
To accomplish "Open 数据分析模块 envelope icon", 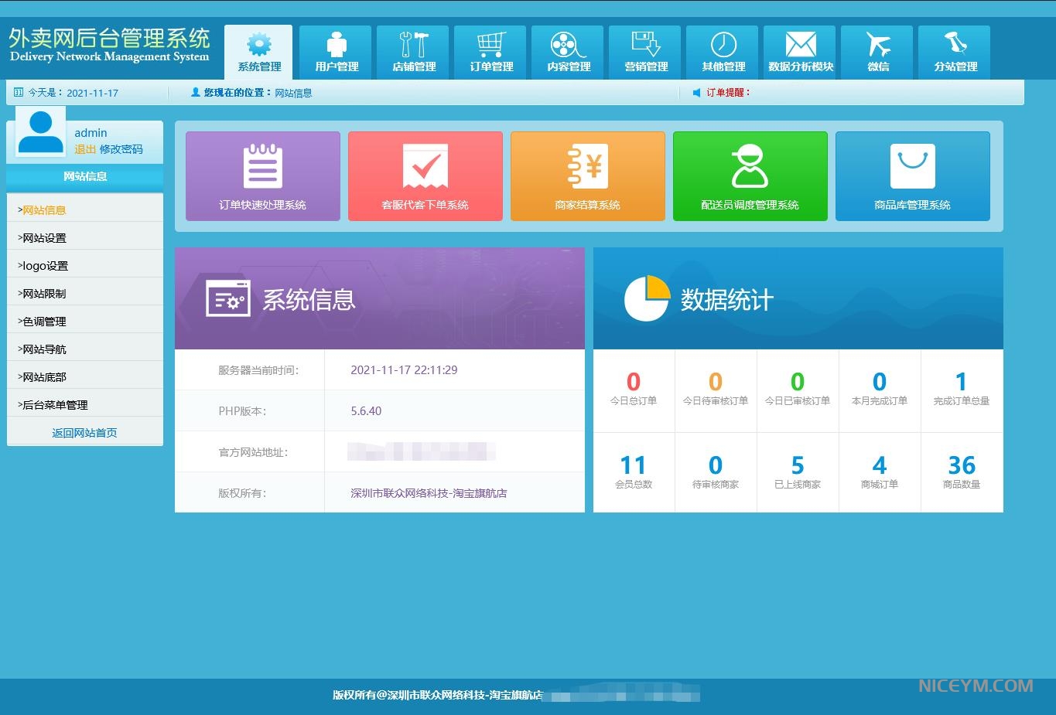I will (x=801, y=52).
